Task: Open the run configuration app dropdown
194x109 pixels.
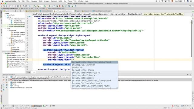Action: pos(40,6)
